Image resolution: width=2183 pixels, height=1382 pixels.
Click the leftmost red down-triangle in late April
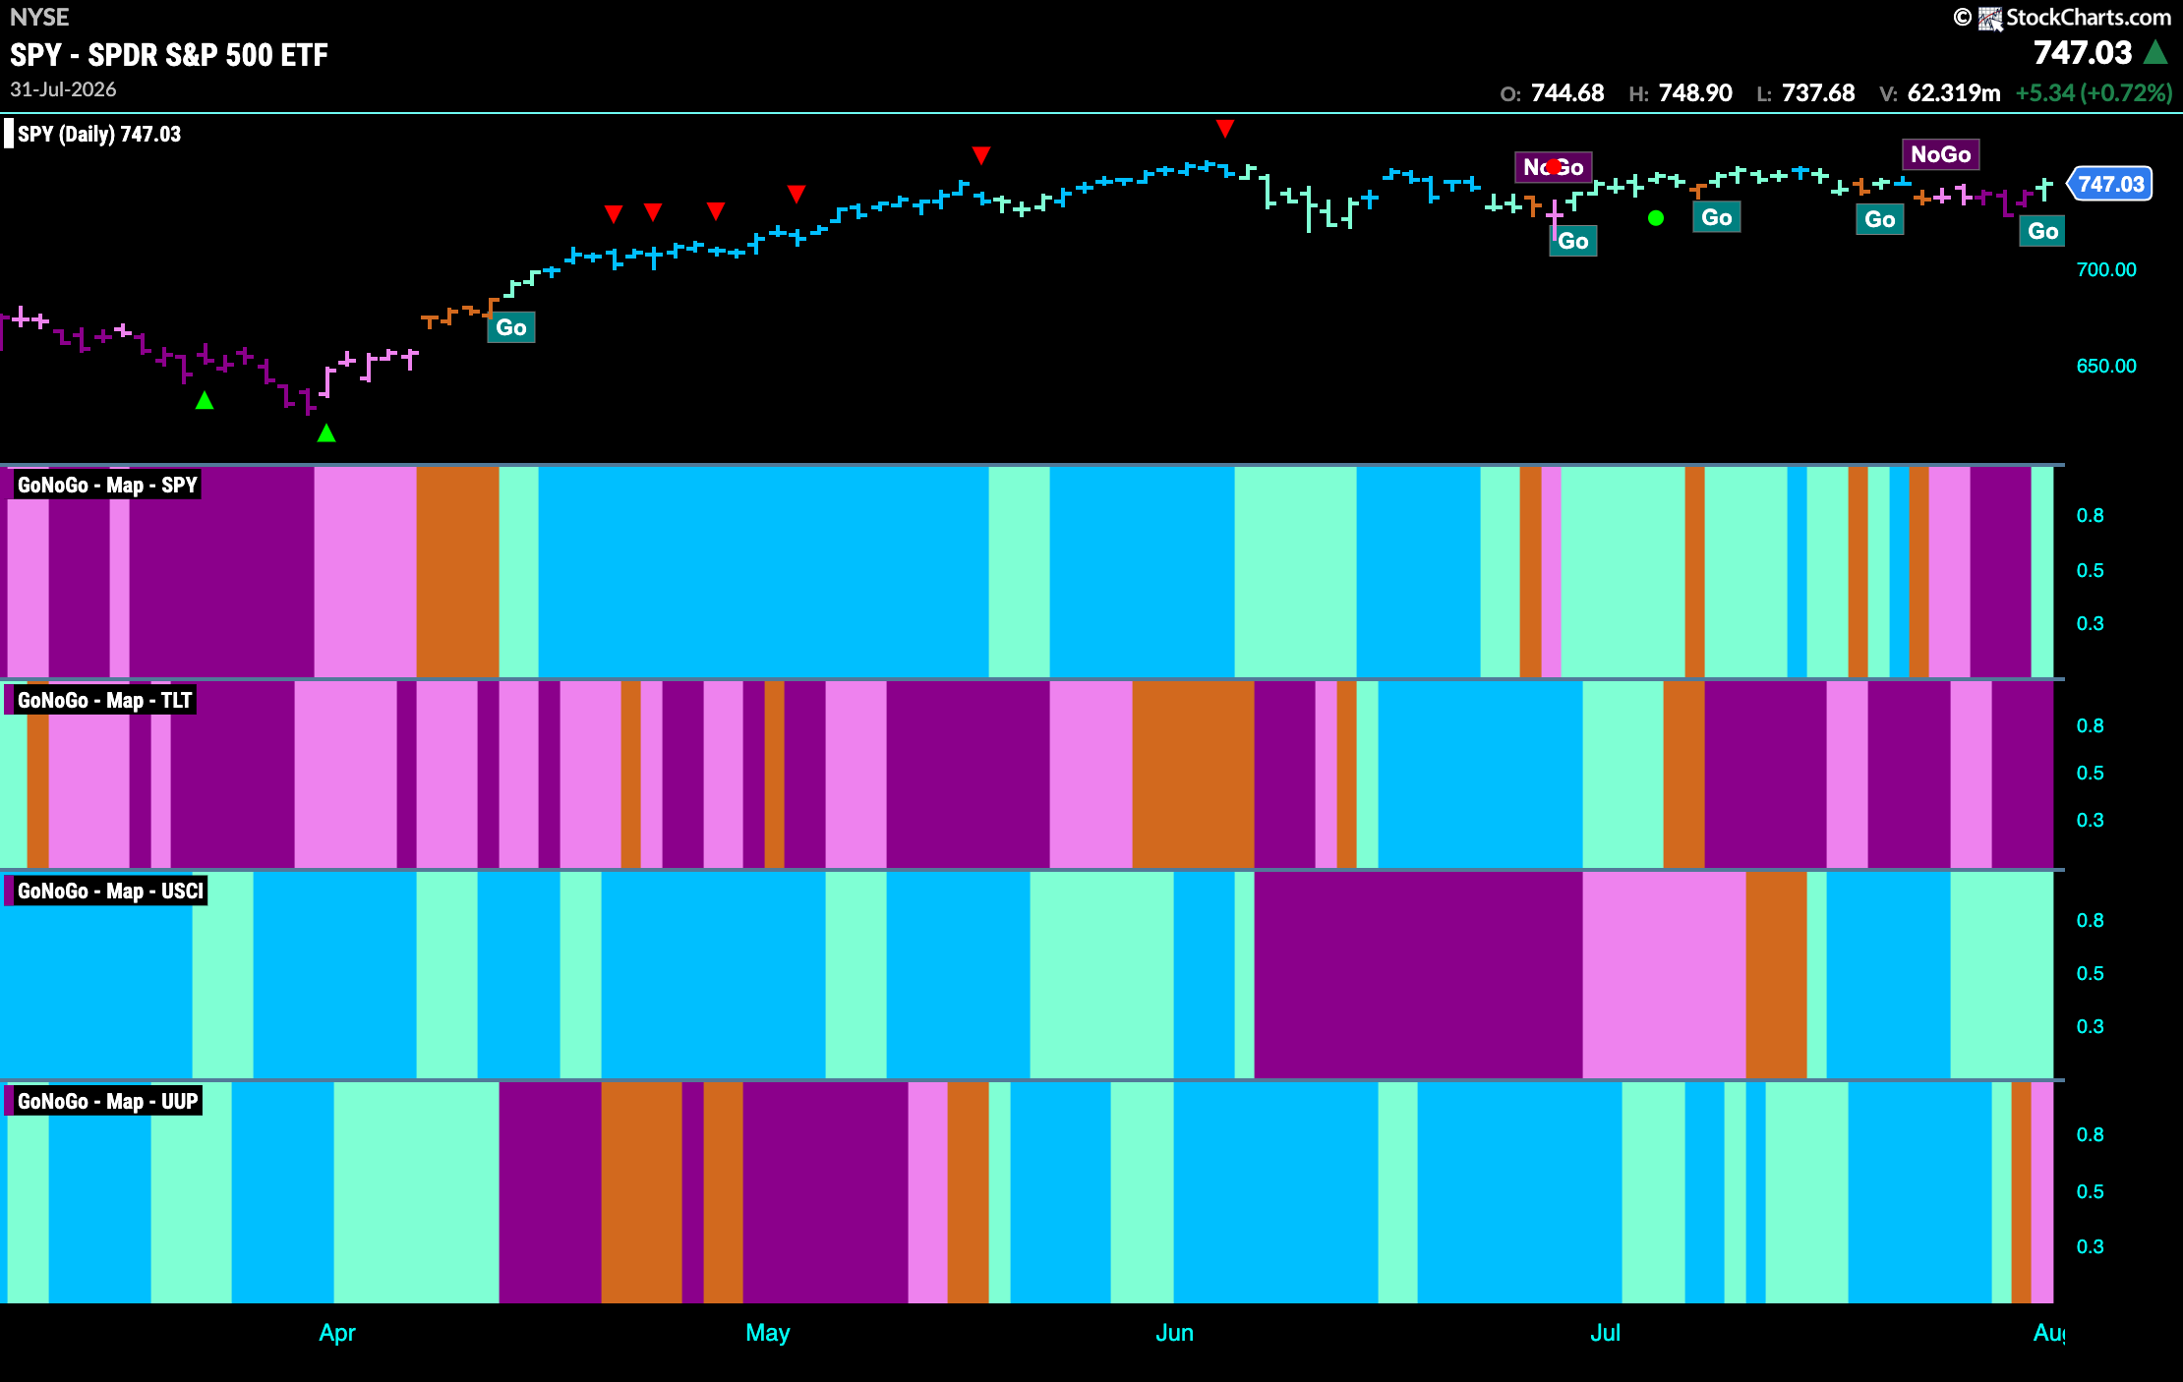pyautogui.click(x=614, y=213)
